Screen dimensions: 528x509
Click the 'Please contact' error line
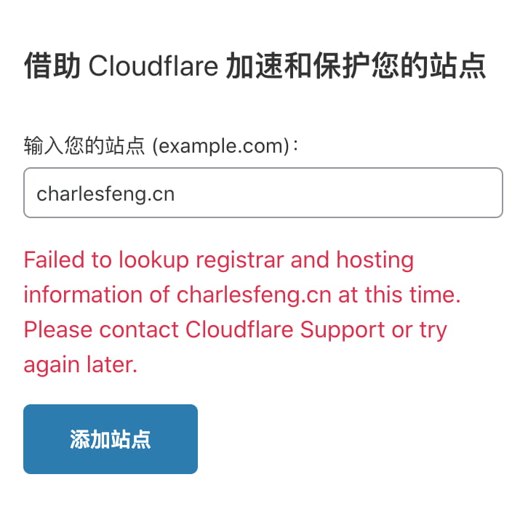(101, 329)
